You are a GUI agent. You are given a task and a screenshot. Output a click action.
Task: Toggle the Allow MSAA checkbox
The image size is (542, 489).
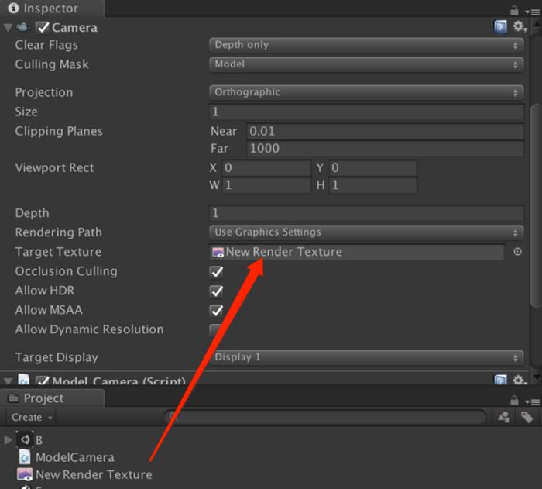coord(217,311)
